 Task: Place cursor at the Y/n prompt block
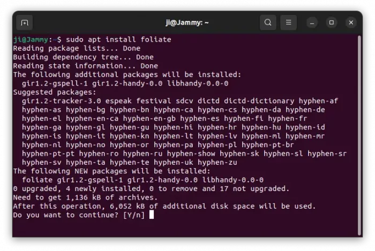[x=152, y=215]
